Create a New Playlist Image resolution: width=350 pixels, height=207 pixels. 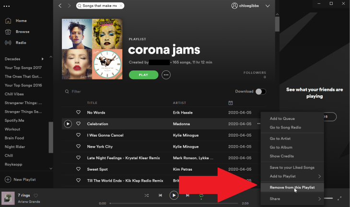coord(20,180)
